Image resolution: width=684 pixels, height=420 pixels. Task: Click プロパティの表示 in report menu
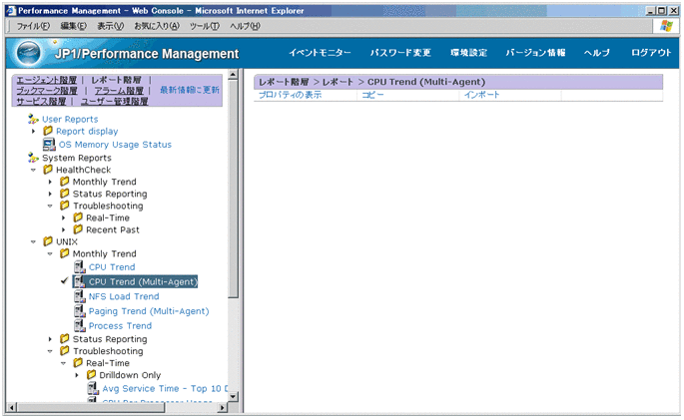tap(291, 95)
